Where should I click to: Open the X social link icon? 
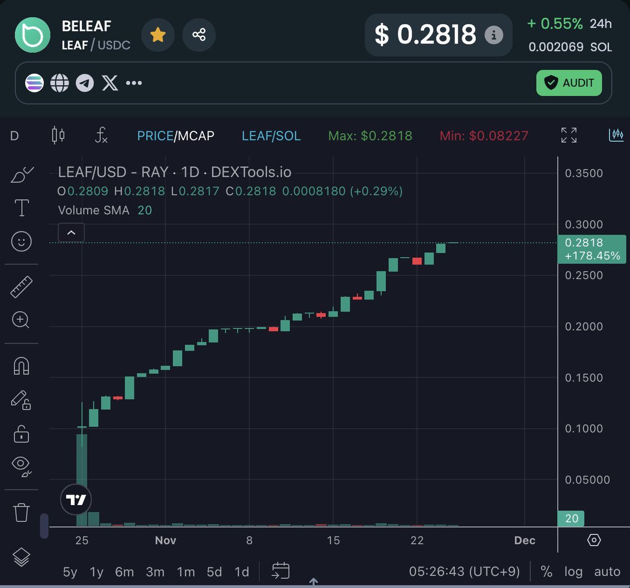110,83
